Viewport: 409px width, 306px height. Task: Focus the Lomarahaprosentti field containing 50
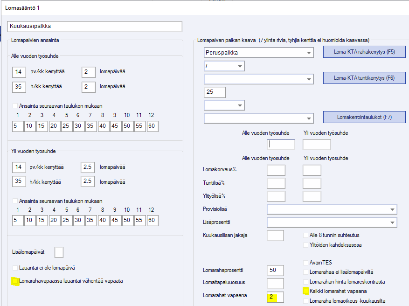275,270
